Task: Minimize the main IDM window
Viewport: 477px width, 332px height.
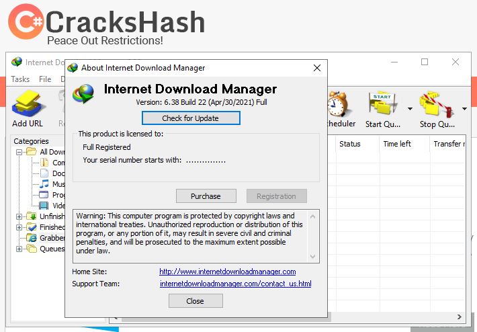Action: point(394,62)
